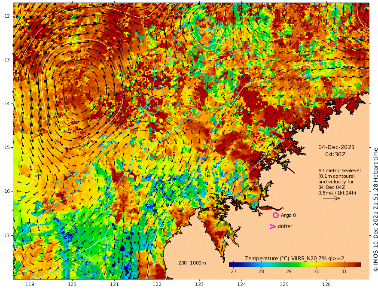Click colorbar tick label 30
378x292 pixels.
316,271
